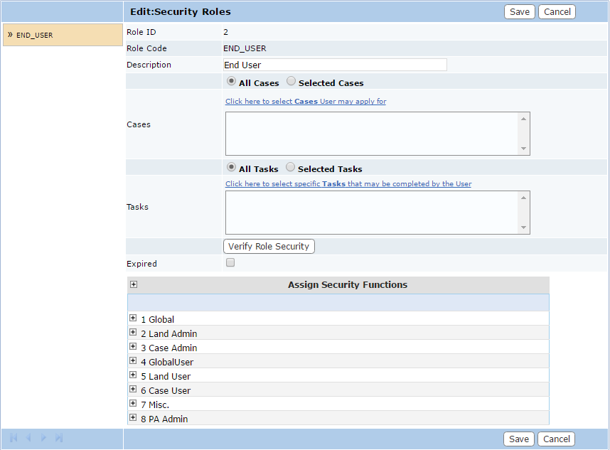Select the All Cases radio button

(x=231, y=82)
